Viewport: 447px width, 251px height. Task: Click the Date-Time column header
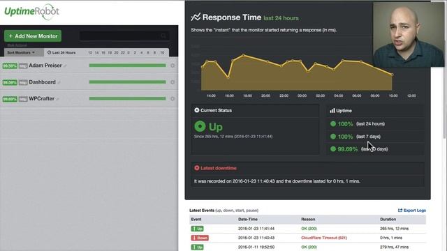tap(248, 219)
